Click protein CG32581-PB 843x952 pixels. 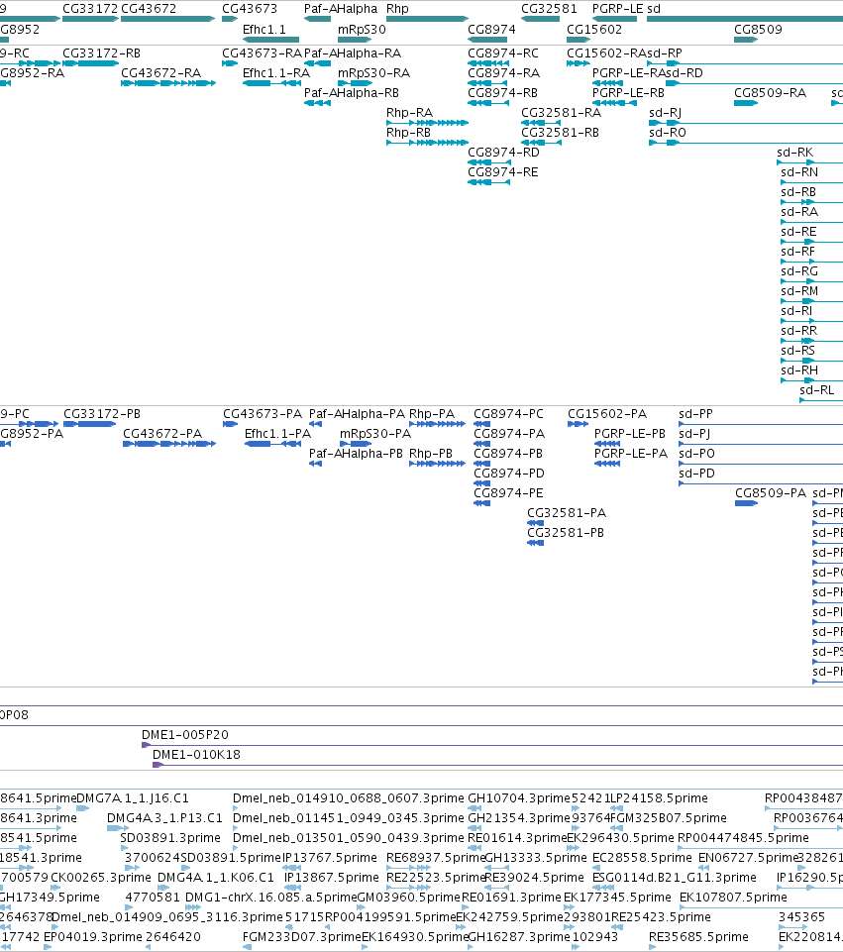[566, 533]
